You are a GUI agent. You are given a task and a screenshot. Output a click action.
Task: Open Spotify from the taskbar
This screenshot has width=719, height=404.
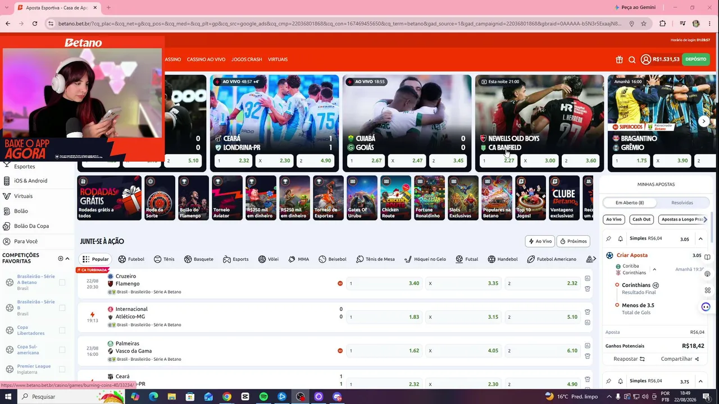263,397
